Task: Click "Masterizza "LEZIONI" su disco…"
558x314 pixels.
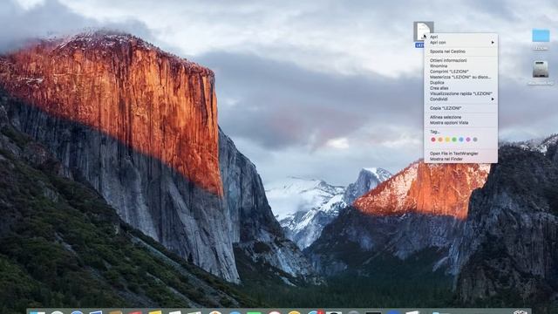Action: point(460,77)
